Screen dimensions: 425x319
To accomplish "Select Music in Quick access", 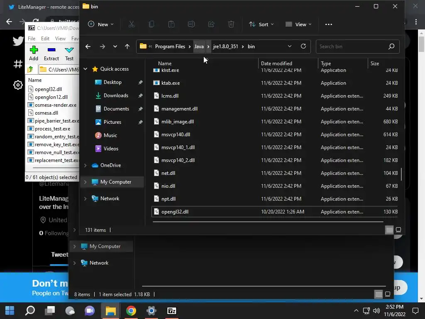I will click(x=110, y=135).
